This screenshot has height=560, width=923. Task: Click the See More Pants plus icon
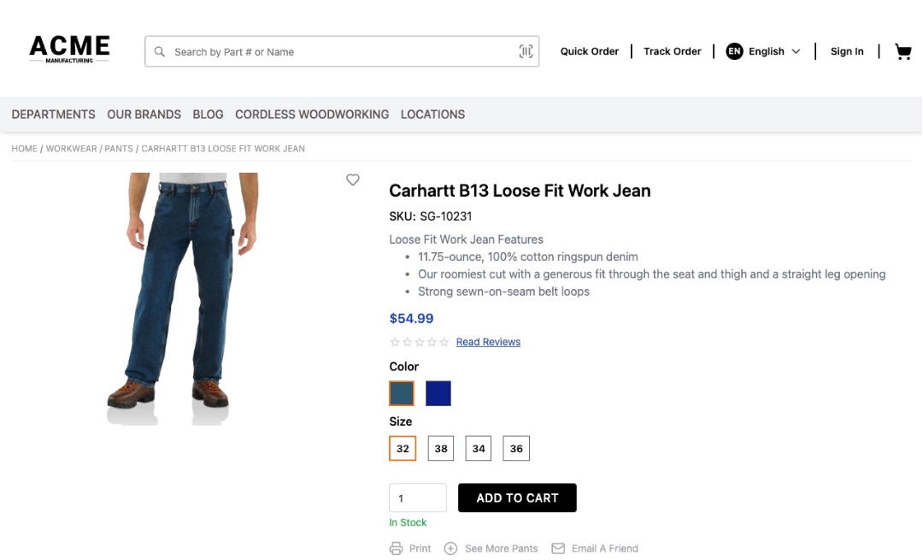(450, 548)
